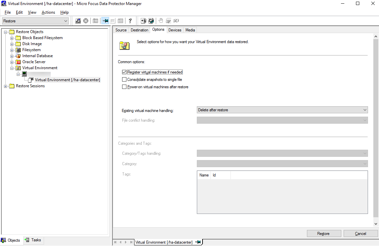The width and height of the screenshot is (379, 246).
Task: Click the Internal Database tree icon
Action: coord(18,56)
